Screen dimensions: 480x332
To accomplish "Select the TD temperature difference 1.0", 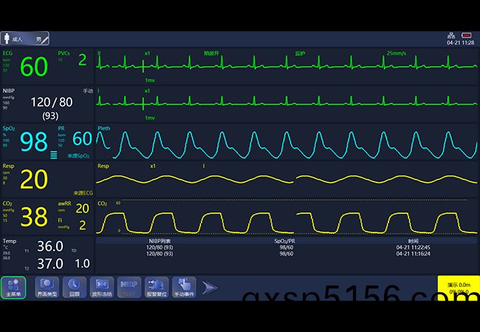I will [83, 263].
